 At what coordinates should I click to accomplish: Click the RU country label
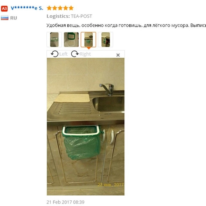[14, 18]
